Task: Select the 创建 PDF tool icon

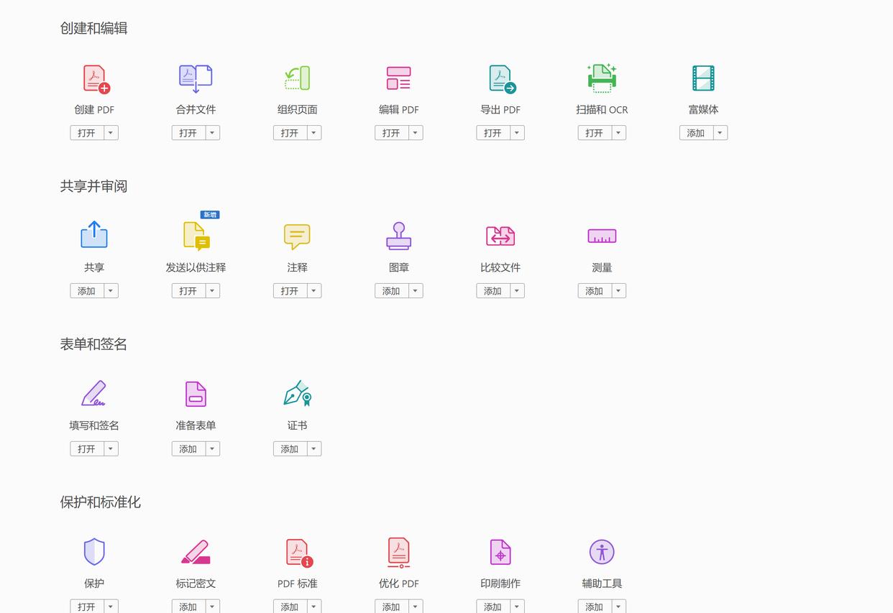Action: [94, 78]
